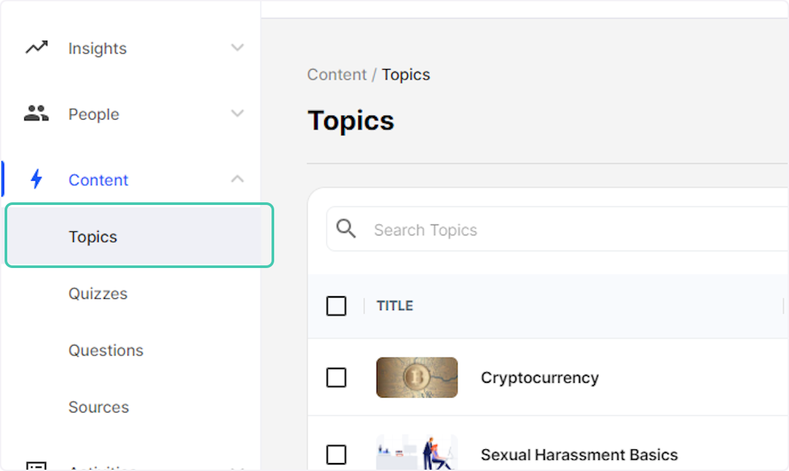Collapse the Content section chevron
This screenshot has height=471, width=789.
click(x=237, y=178)
